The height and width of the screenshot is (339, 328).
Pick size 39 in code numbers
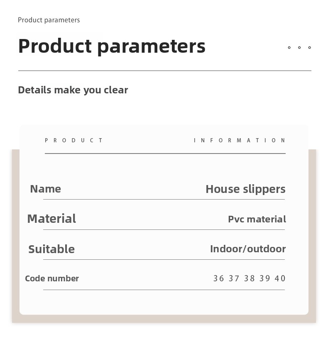pos(265,278)
